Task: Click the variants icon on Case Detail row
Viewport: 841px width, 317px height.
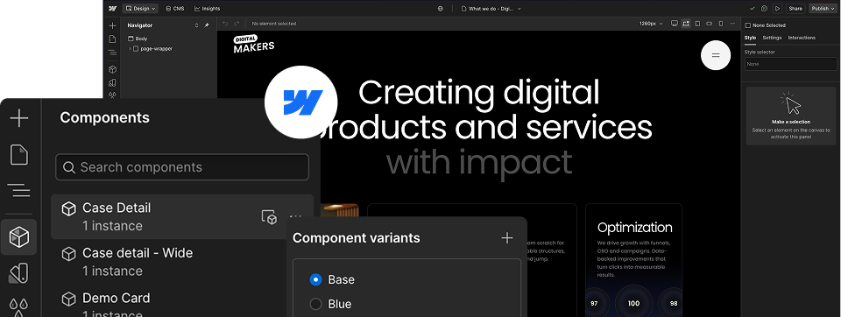Action: 269,216
